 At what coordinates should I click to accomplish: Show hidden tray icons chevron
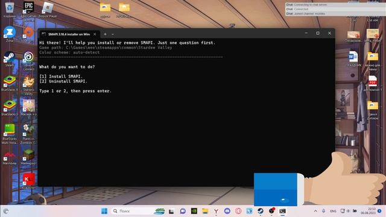315,211
